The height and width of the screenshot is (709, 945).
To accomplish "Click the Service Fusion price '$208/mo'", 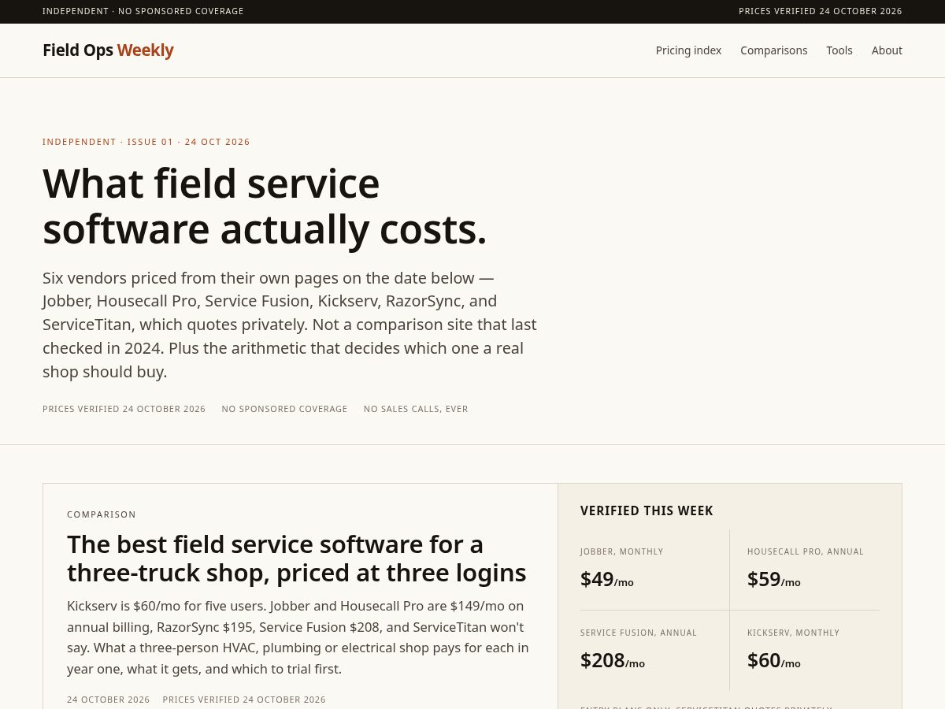I will pos(613,660).
